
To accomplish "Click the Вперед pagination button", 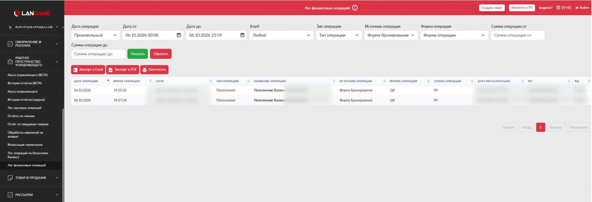I will (x=556, y=127).
